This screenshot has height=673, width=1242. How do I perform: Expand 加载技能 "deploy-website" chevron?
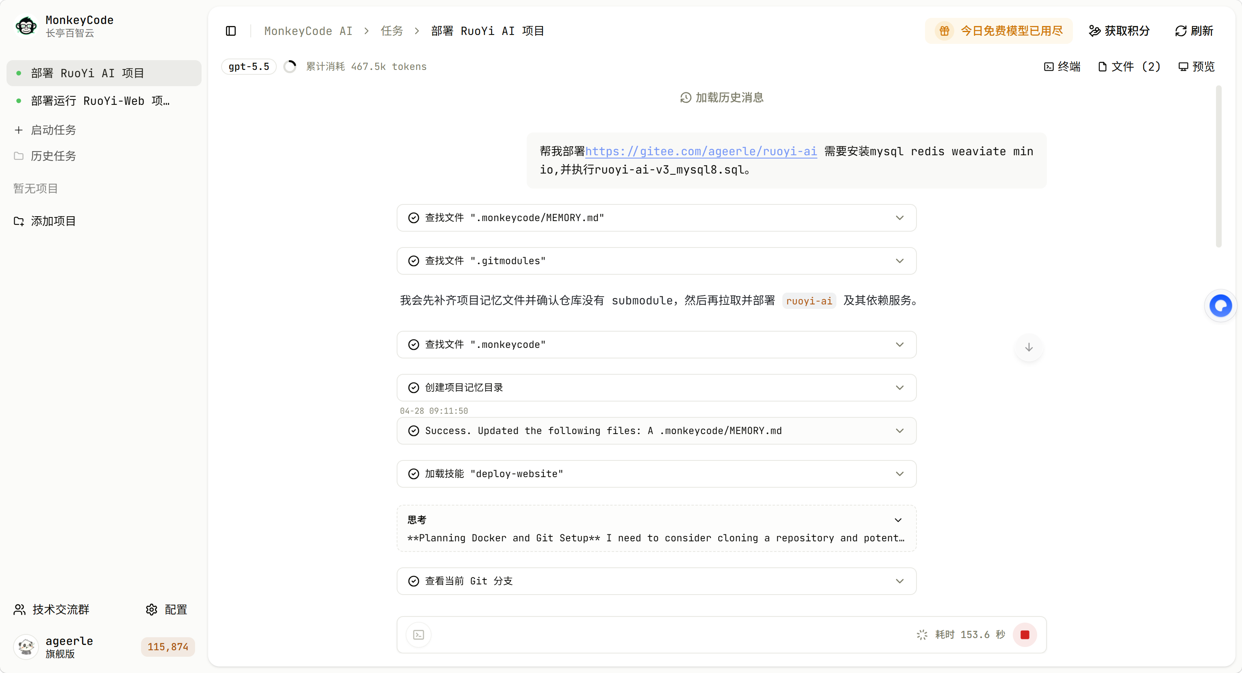click(899, 474)
